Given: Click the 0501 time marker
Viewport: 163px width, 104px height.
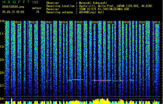Looking at the screenshot, I should [17, 23].
